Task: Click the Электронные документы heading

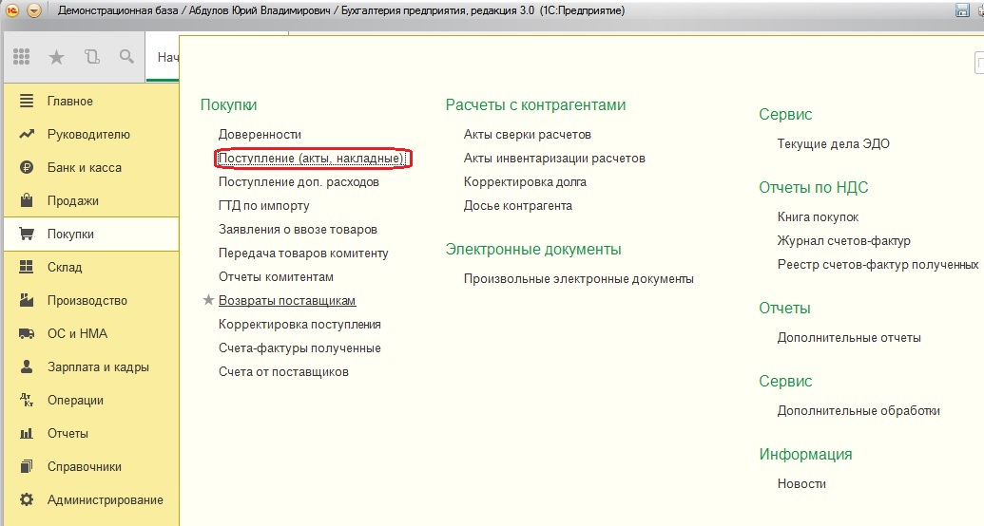Action: (533, 250)
